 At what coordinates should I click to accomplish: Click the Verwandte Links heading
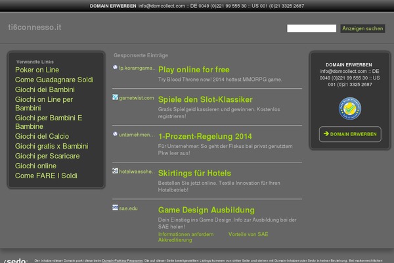tap(35, 62)
